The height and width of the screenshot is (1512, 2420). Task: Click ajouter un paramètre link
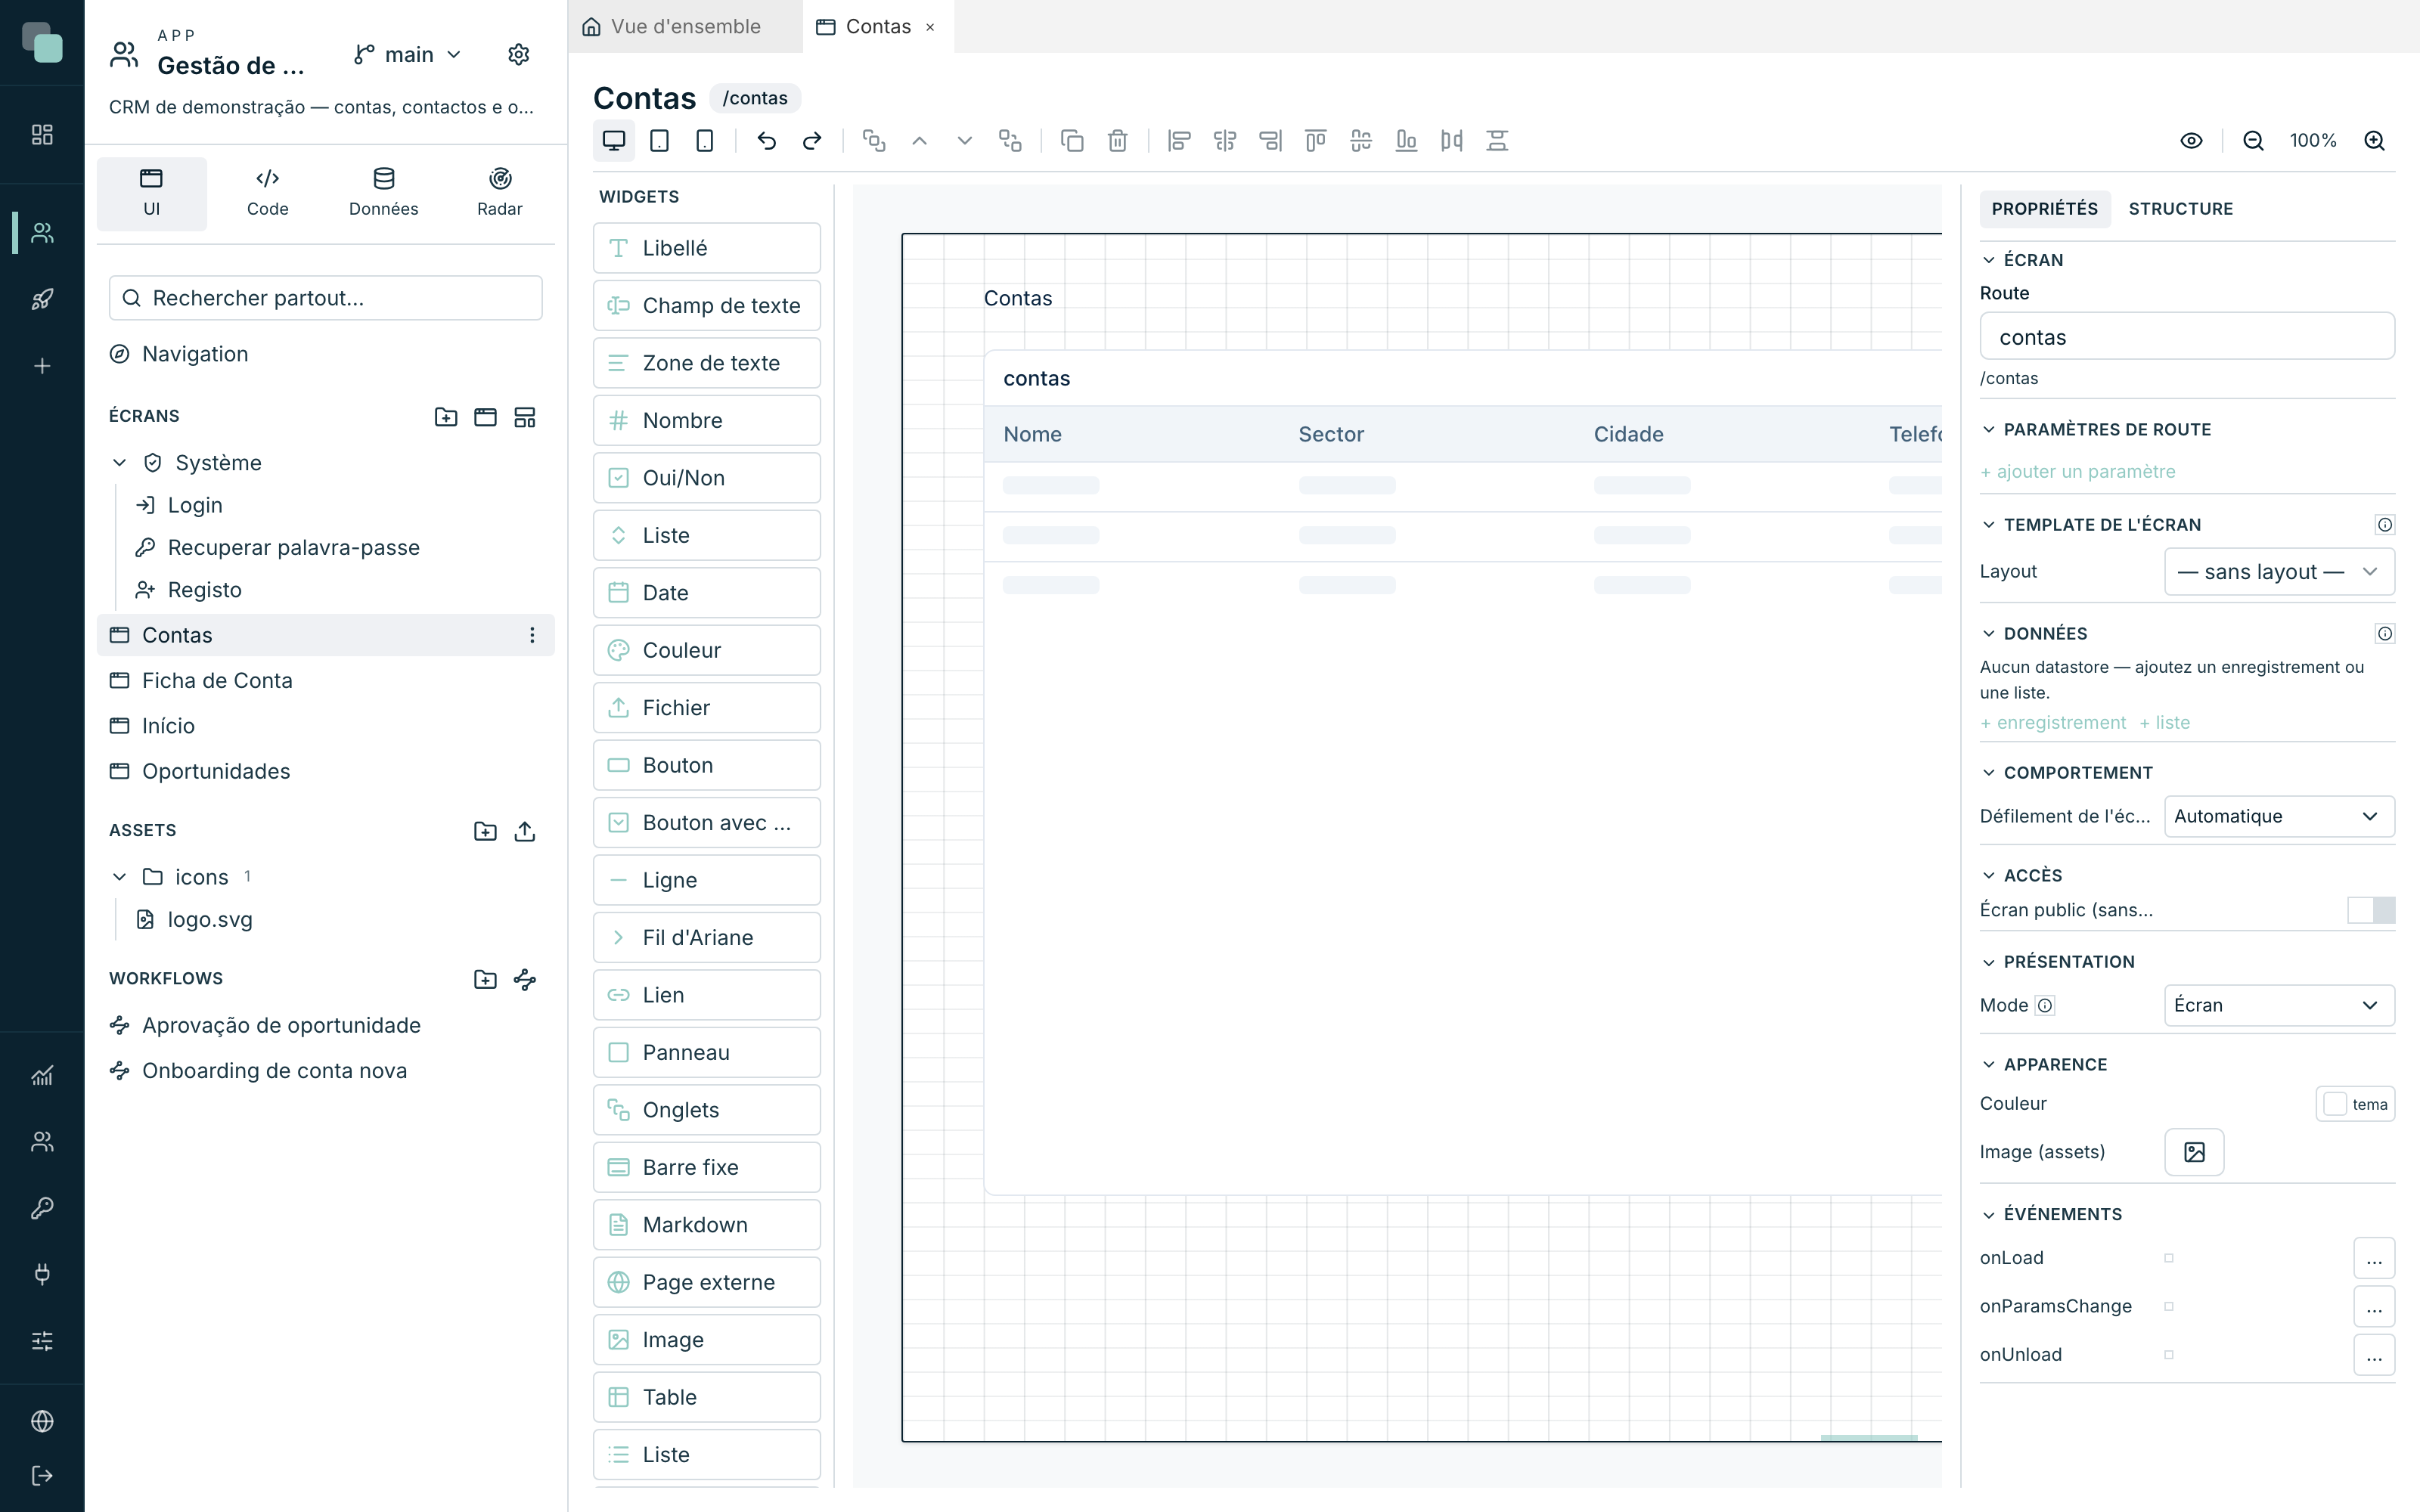[x=2077, y=472]
